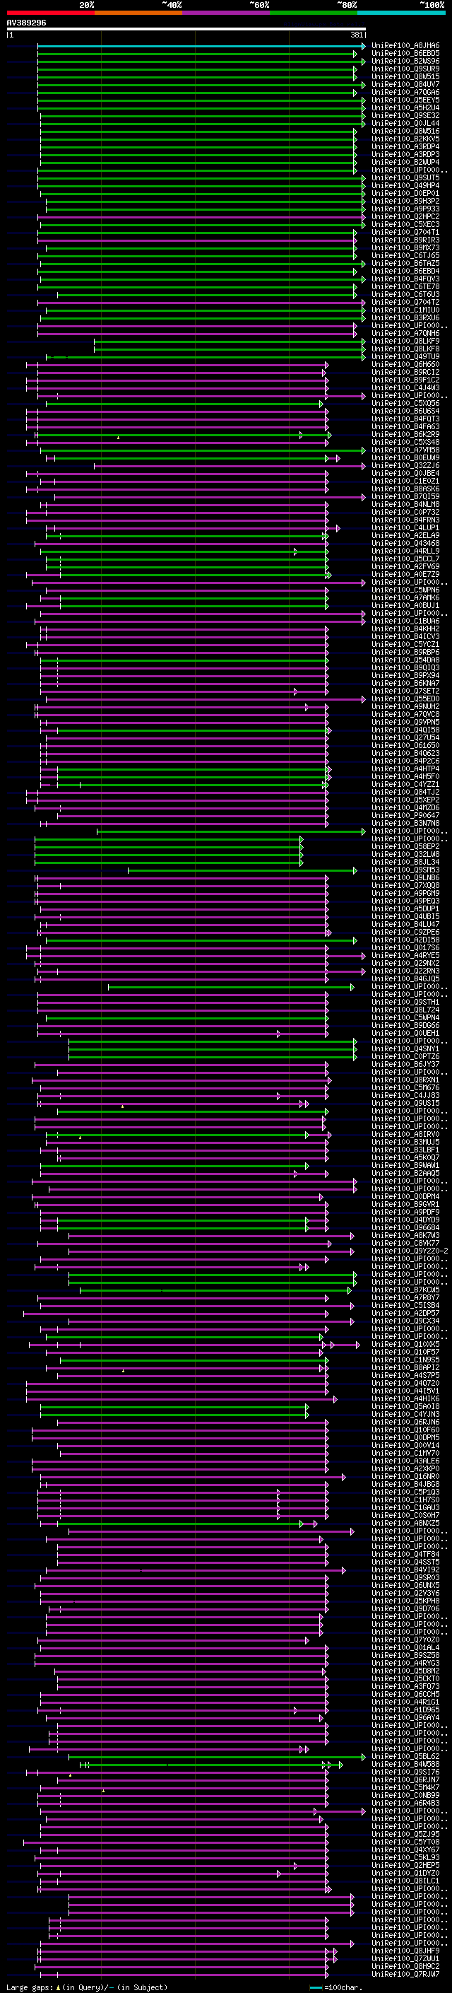Select the UniRef100_Q9SUT5 label

coord(405,178)
